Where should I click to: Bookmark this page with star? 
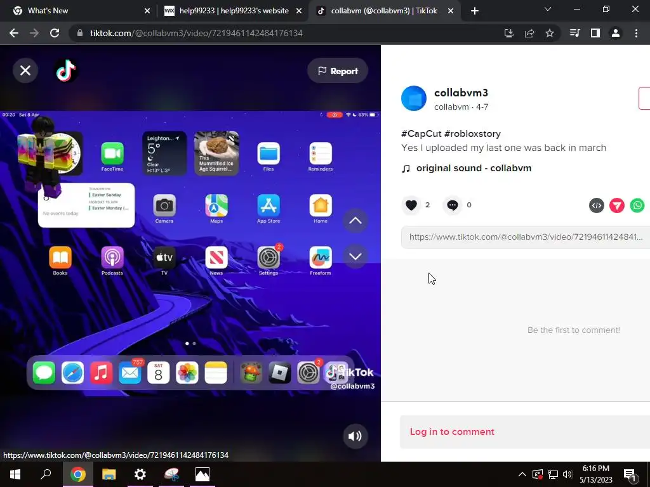(550, 33)
